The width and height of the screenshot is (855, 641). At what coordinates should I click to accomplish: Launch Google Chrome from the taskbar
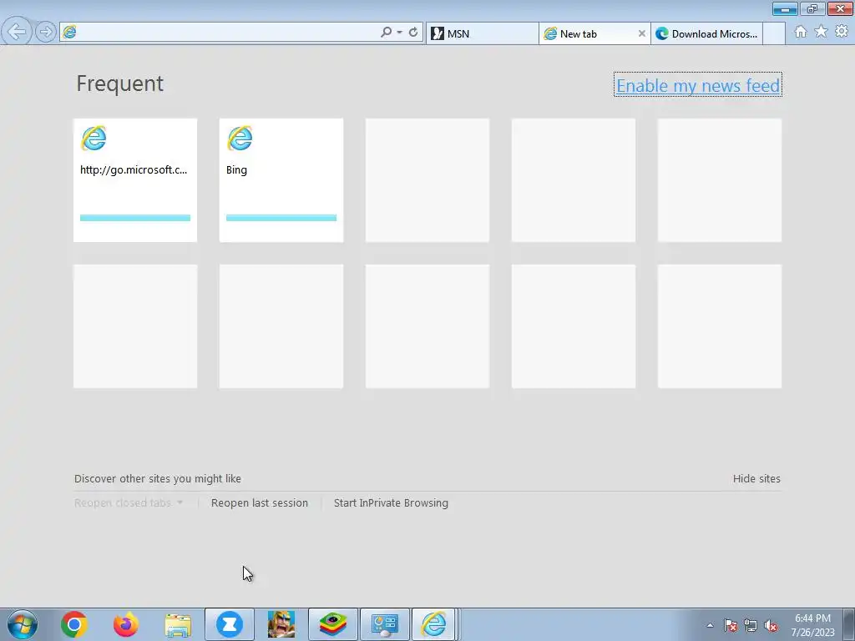pos(74,624)
